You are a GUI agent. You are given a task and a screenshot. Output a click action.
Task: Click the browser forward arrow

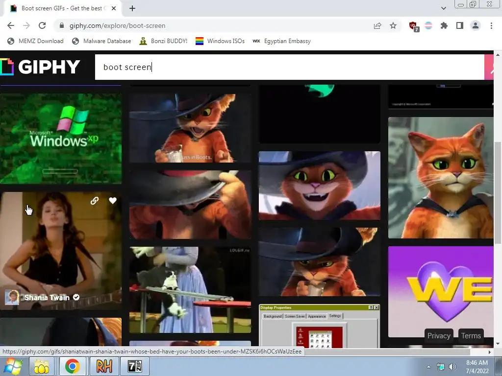click(26, 25)
